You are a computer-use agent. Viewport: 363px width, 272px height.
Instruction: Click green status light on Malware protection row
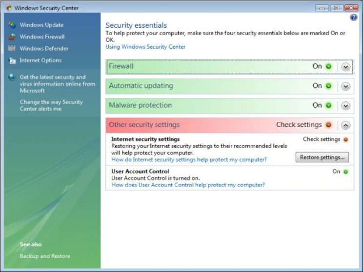tap(328, 105)
